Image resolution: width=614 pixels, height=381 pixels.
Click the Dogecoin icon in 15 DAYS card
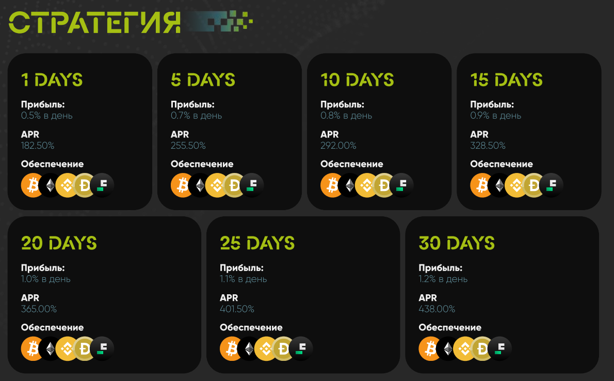[x=535, y=185]
